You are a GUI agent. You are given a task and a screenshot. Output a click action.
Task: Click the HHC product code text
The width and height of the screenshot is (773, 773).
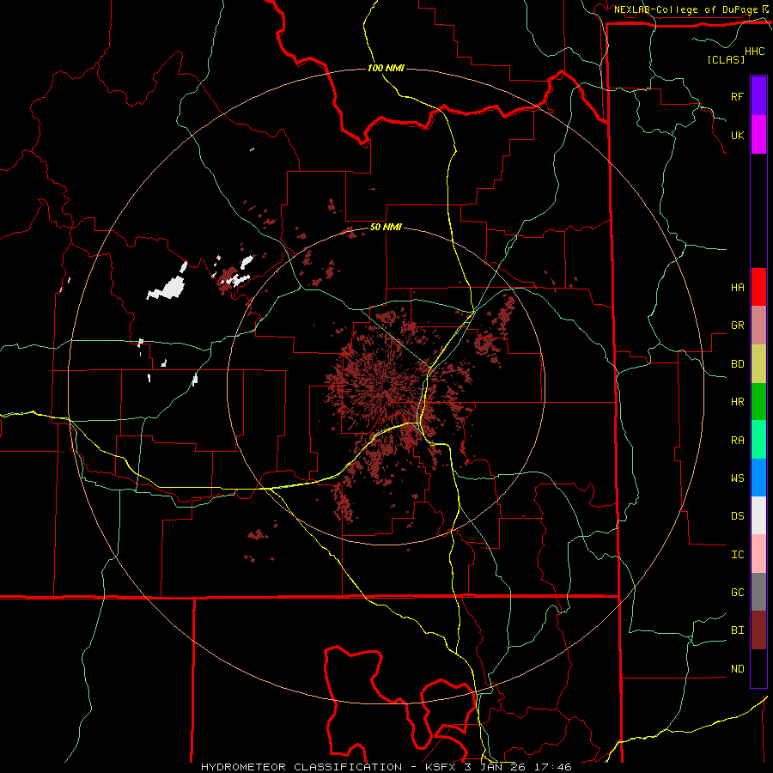(755, 52)
